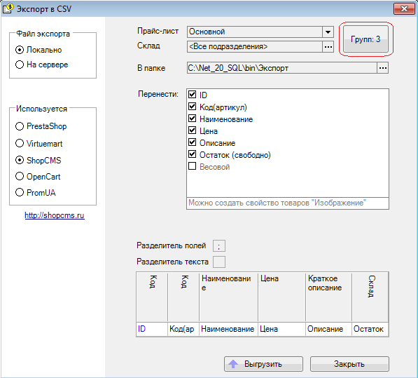Click the Разделитель текста empty box

coord(219,262)
